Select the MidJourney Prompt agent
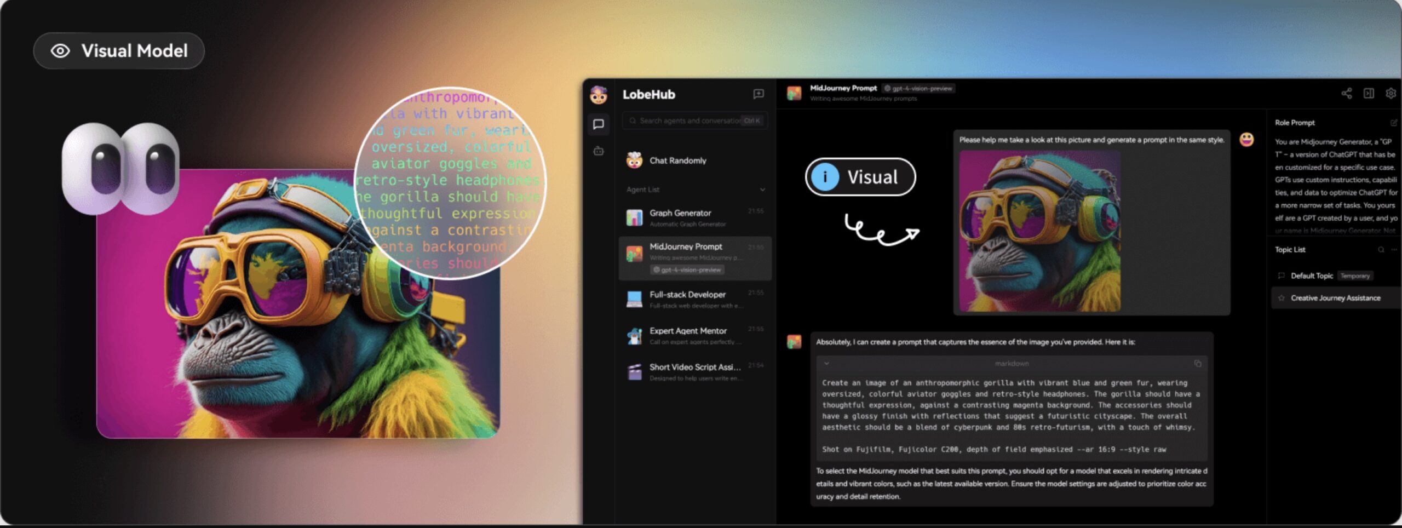 [694, 258]
